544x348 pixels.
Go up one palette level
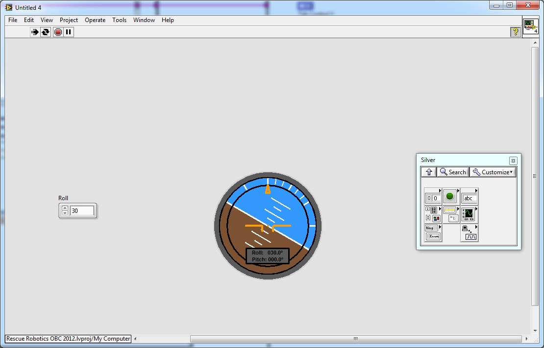pyautogui.click(x=429, y=172)
